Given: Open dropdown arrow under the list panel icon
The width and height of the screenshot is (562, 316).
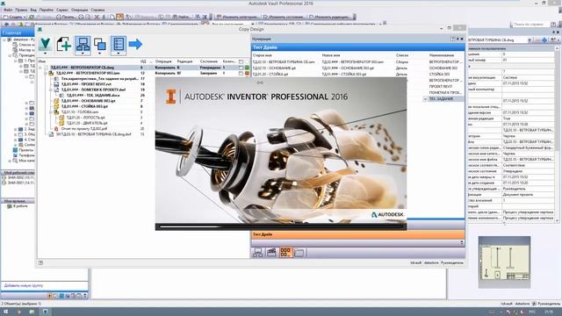Looking at the screenshot, I should pos(119,54).
